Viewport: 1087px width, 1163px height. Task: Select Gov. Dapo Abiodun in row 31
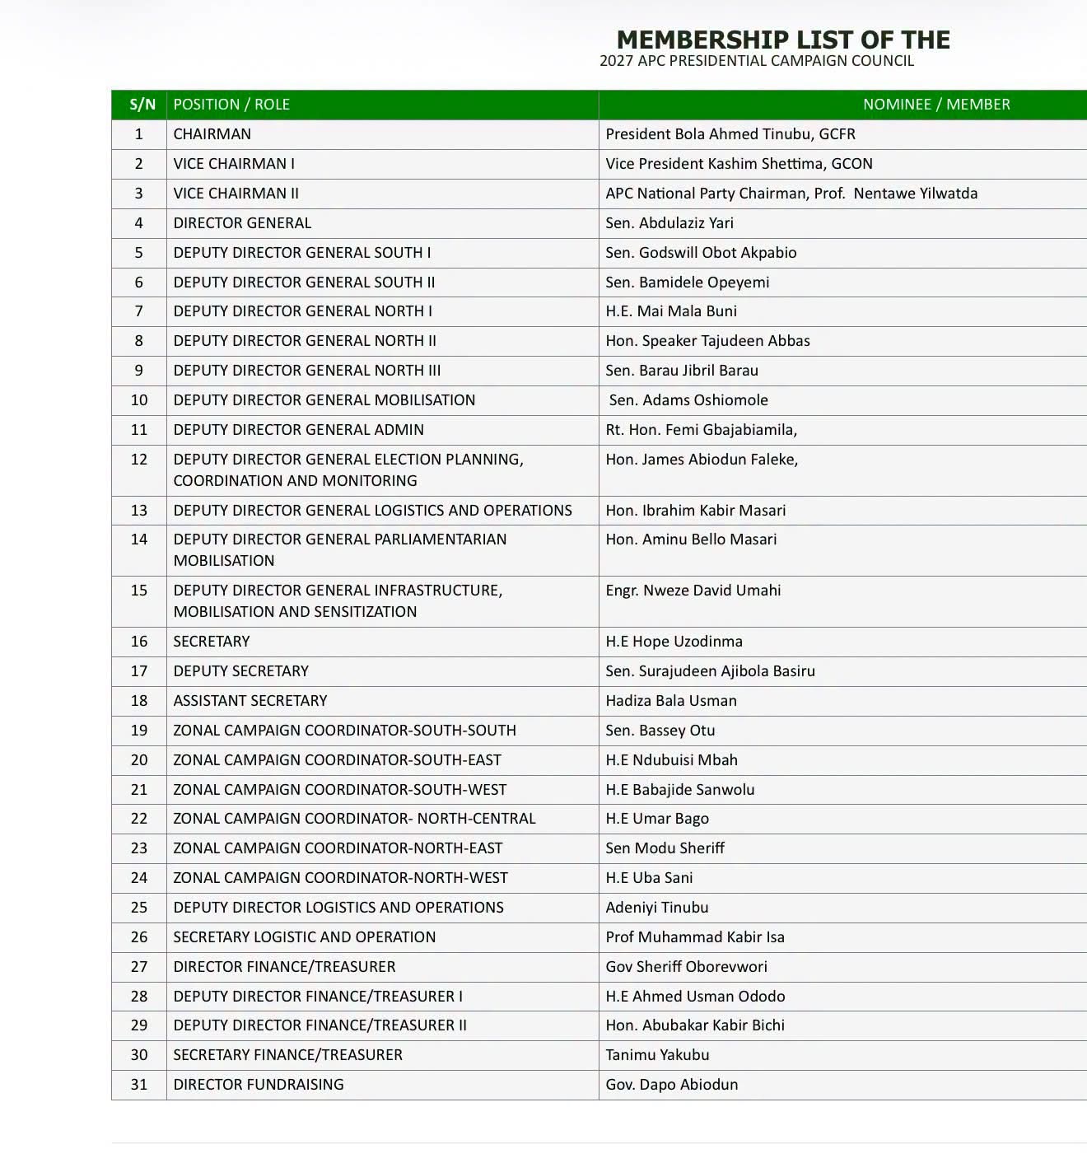coord(672,1085)
